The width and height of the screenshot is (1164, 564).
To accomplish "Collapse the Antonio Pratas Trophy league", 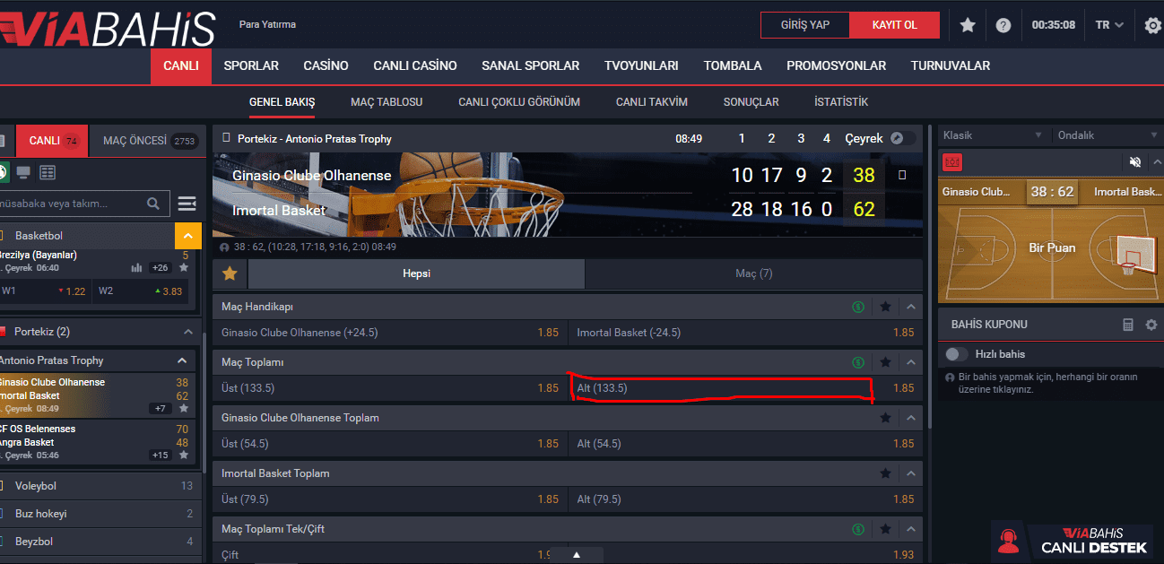I will coord(182,360).
